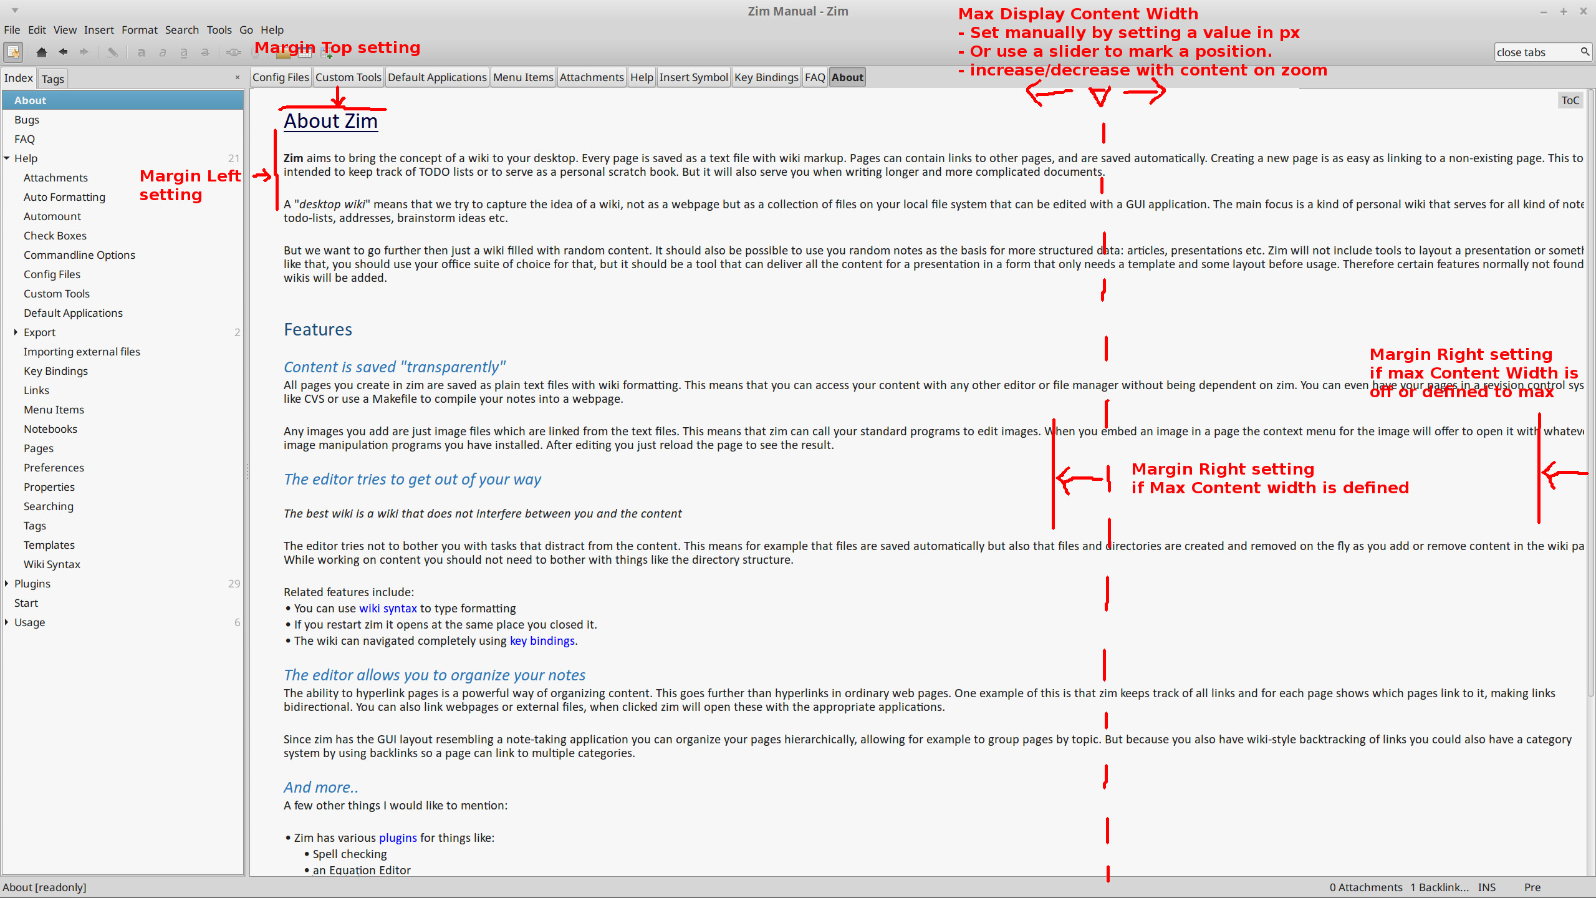Switch to the Key Bindings path tab
1596x898 pixels.
click(766, 77)
